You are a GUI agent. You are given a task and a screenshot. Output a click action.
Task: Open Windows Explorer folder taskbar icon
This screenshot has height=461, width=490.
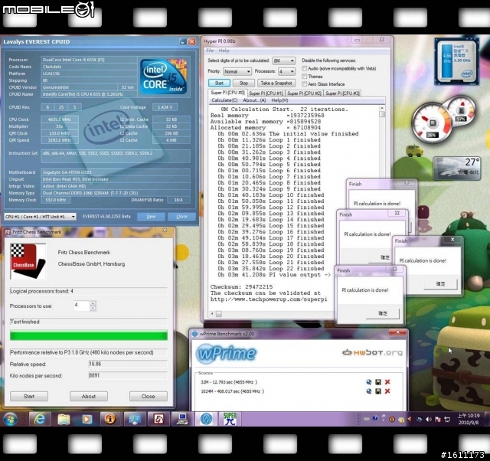pos(64,419)
